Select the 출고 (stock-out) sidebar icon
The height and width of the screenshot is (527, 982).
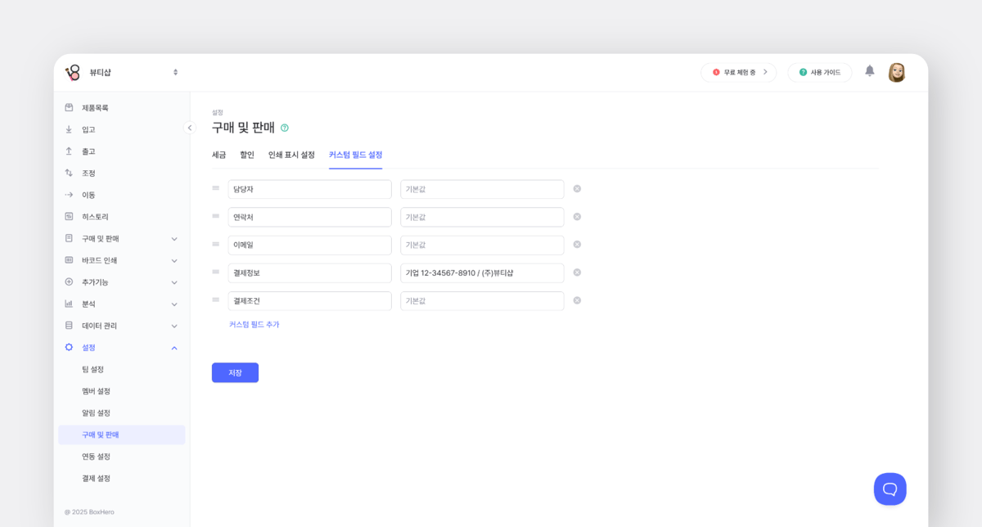tap(70, 151)
